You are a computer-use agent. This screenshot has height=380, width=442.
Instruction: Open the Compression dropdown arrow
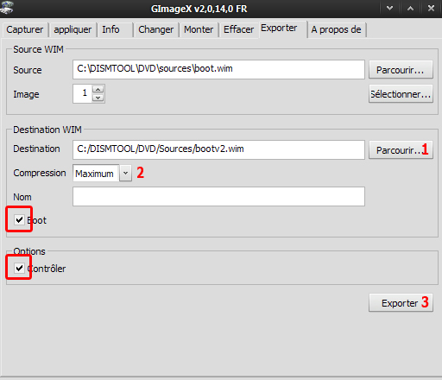(125, 173)
